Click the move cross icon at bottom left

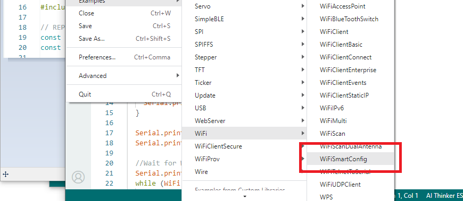tap(6, 174)
